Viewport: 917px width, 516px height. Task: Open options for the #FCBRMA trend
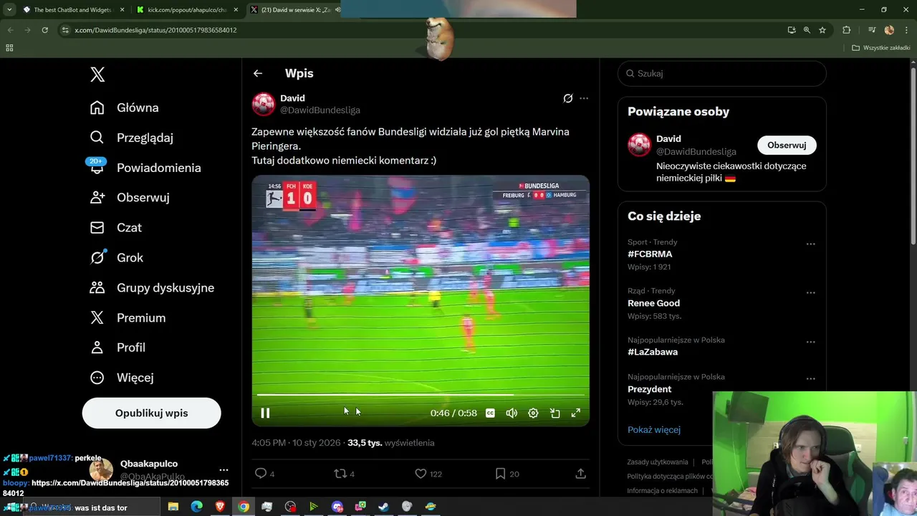tap(810, 244)
